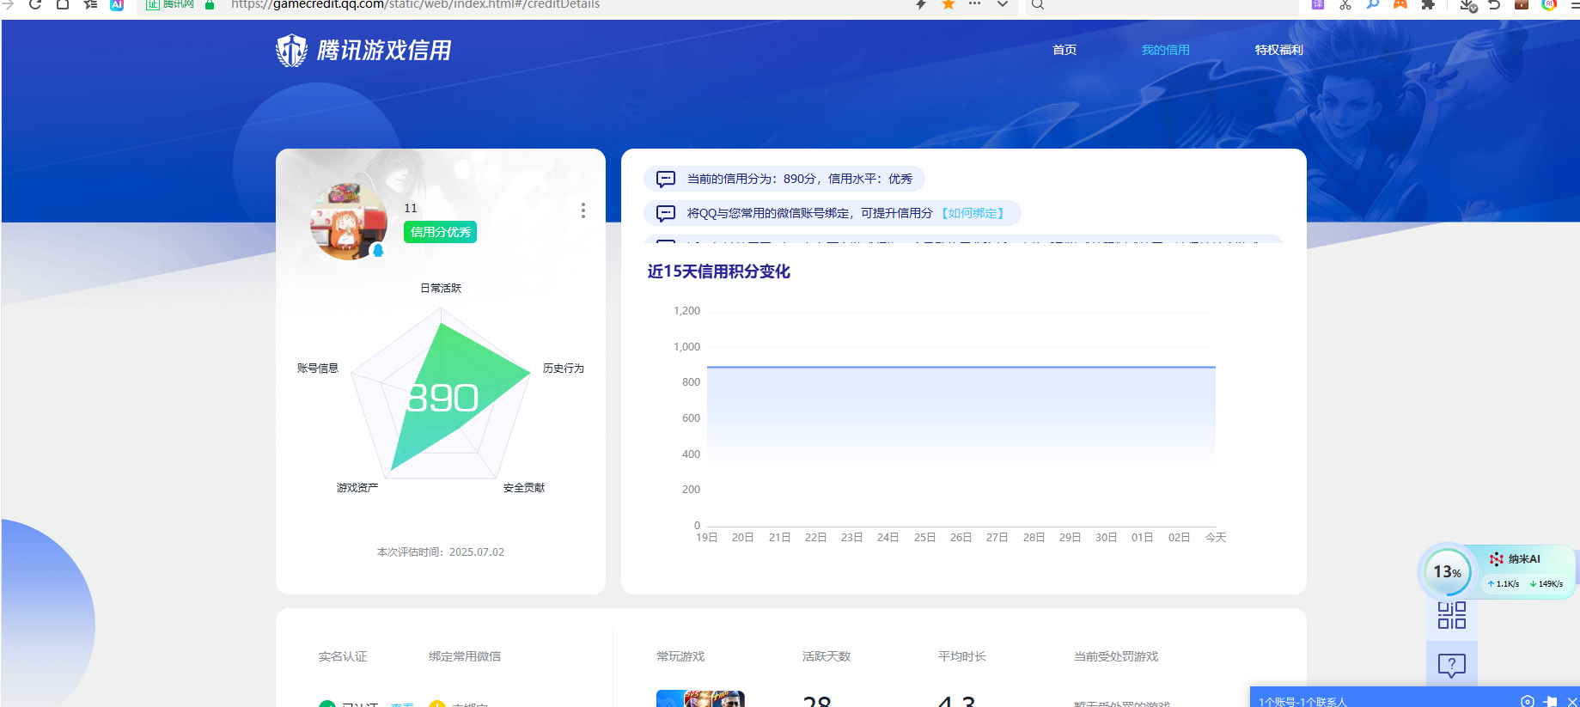
Task: Click the 19日 label on chart axis
Action: pos(706,537)
